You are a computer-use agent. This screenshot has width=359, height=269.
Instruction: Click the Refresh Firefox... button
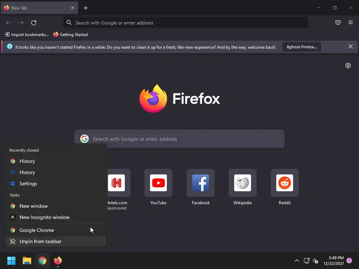coord(302,47)
